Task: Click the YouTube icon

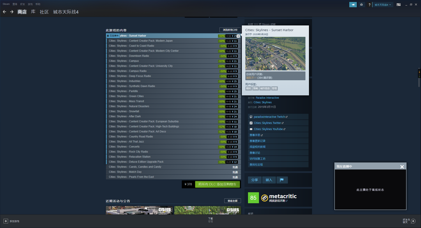Action: [x=251, y=129]
